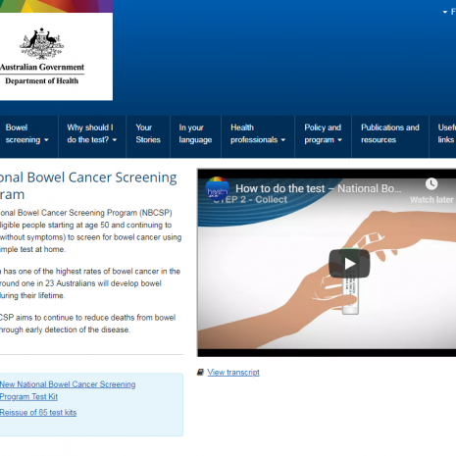Click the Australian Government Department of Health logo
Screen dimensions: 456x456
tap(42, 57)
